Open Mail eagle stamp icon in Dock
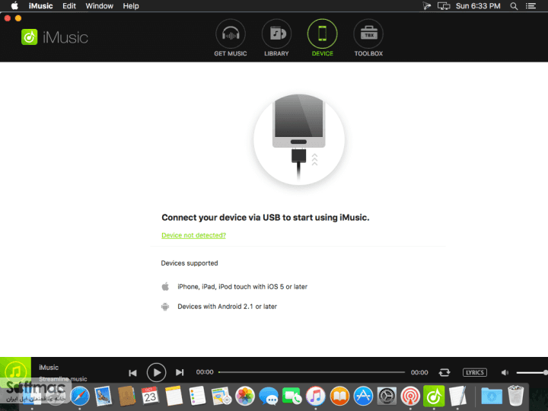 [103, 396]
